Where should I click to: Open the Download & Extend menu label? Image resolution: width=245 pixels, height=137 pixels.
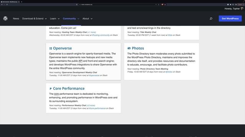click(x=33, y=19)
